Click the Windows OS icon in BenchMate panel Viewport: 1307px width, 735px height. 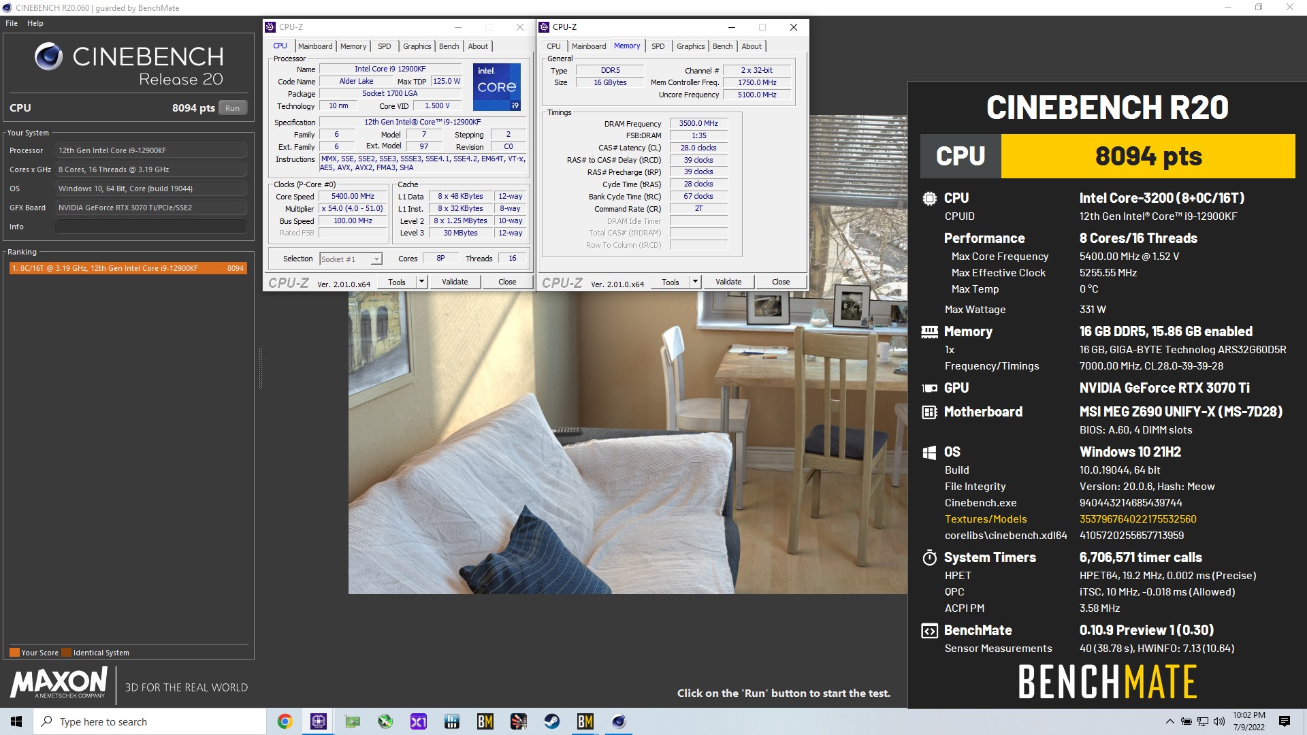click(x=929, y=453)
